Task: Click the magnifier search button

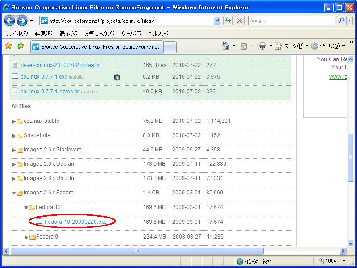Action: tap(341, 21)
